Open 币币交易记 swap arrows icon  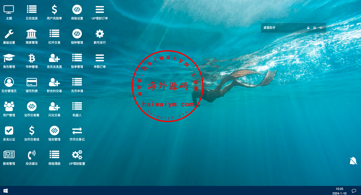[x=77, y=131]
